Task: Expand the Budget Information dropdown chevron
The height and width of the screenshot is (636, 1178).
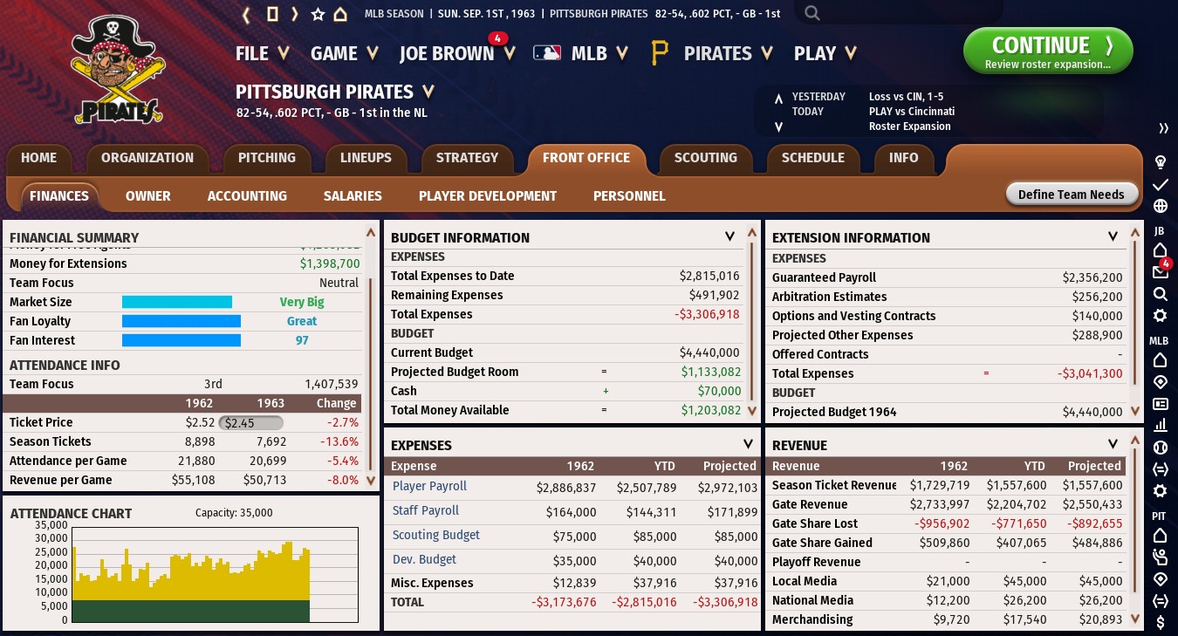Action: point(729,236)
